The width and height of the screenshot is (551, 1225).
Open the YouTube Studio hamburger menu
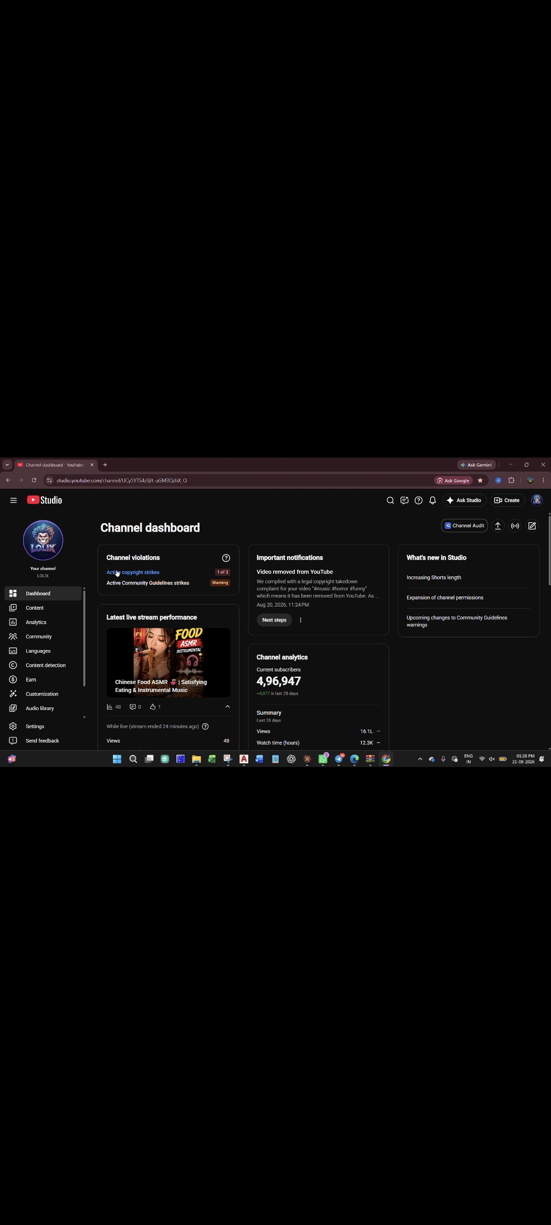coord(13,500)
